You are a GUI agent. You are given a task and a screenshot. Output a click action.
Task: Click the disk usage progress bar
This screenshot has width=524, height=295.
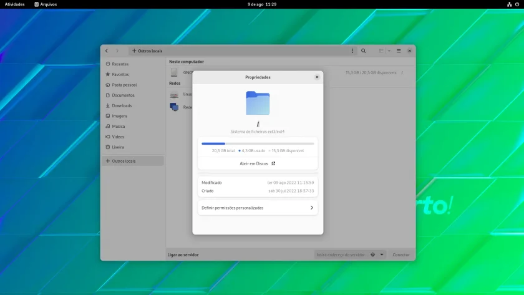pos(258,143)
